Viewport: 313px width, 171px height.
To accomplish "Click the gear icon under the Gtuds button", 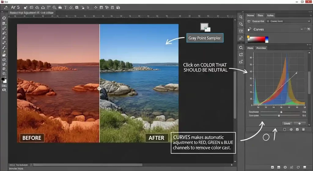I will (291, 129).
